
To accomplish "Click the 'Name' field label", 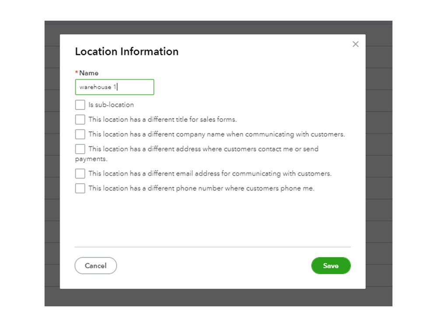I will (89, 73).
